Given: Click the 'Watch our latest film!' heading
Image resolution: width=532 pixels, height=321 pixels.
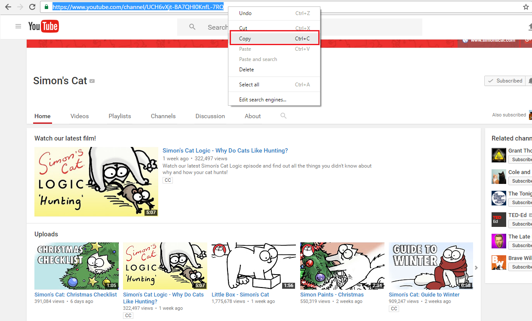Looking at the screenshot, I should click(65, 138).
